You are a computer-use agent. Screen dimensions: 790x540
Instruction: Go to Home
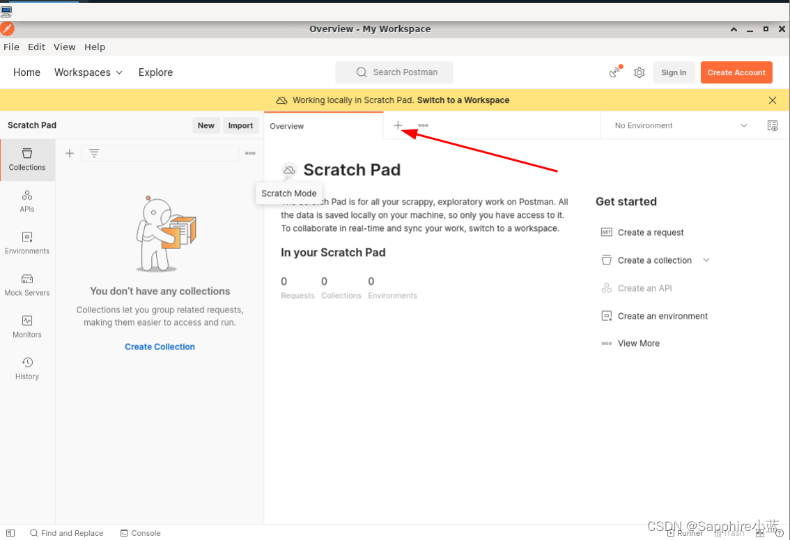point(26,72)
